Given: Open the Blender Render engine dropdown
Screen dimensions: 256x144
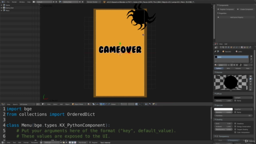Looking at the screenshot, I should (x=93, y=2).
